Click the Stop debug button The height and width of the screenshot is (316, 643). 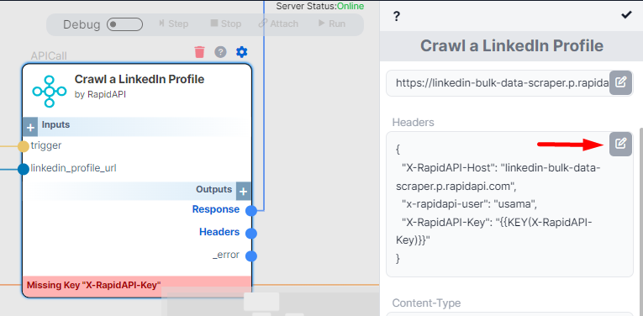[226, 24]
